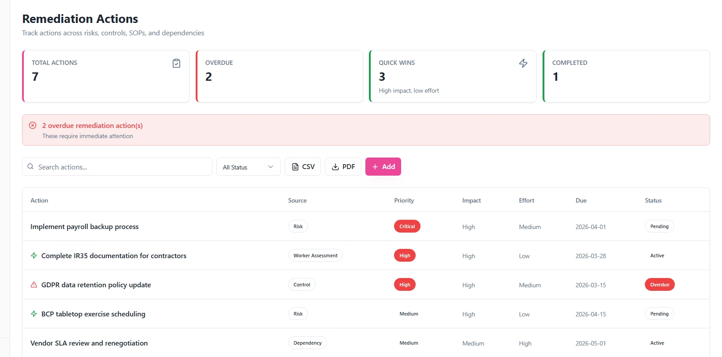Click quick-win bolt icon beside BCP tabletop exercise
This screenshot has height=357, width=722.
click(x=34, y=314)
